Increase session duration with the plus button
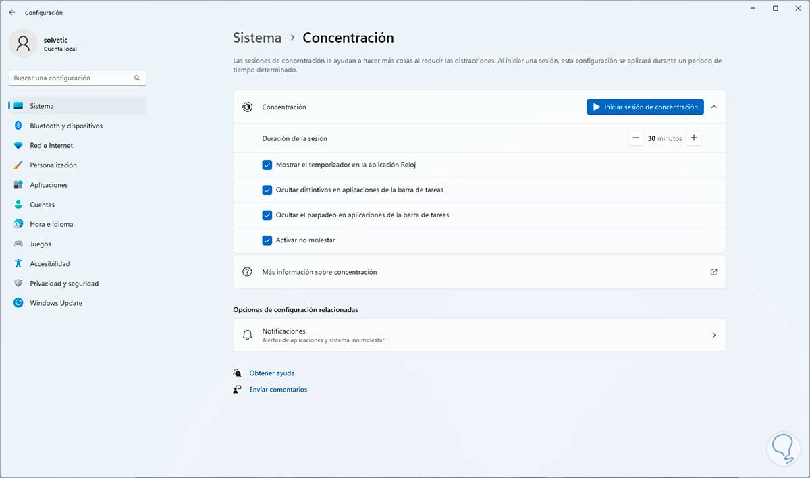The width and height of the screenshot is (810, 478). [x=693, y=138]
